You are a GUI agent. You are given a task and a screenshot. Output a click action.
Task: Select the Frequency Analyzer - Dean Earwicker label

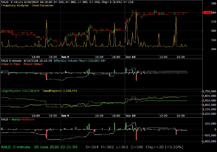click(x=27, y=5)
